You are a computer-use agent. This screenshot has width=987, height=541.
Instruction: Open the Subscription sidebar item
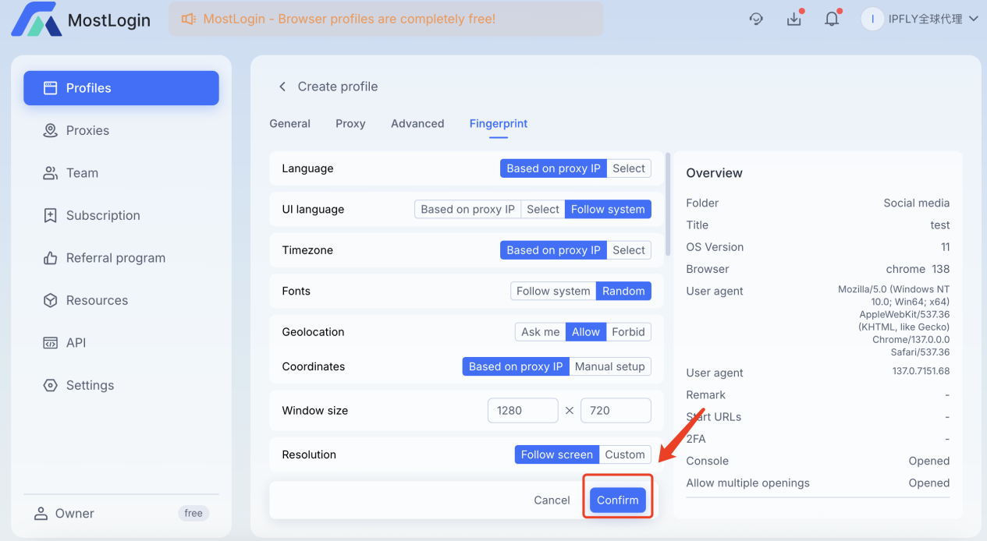tap(103, 215)
